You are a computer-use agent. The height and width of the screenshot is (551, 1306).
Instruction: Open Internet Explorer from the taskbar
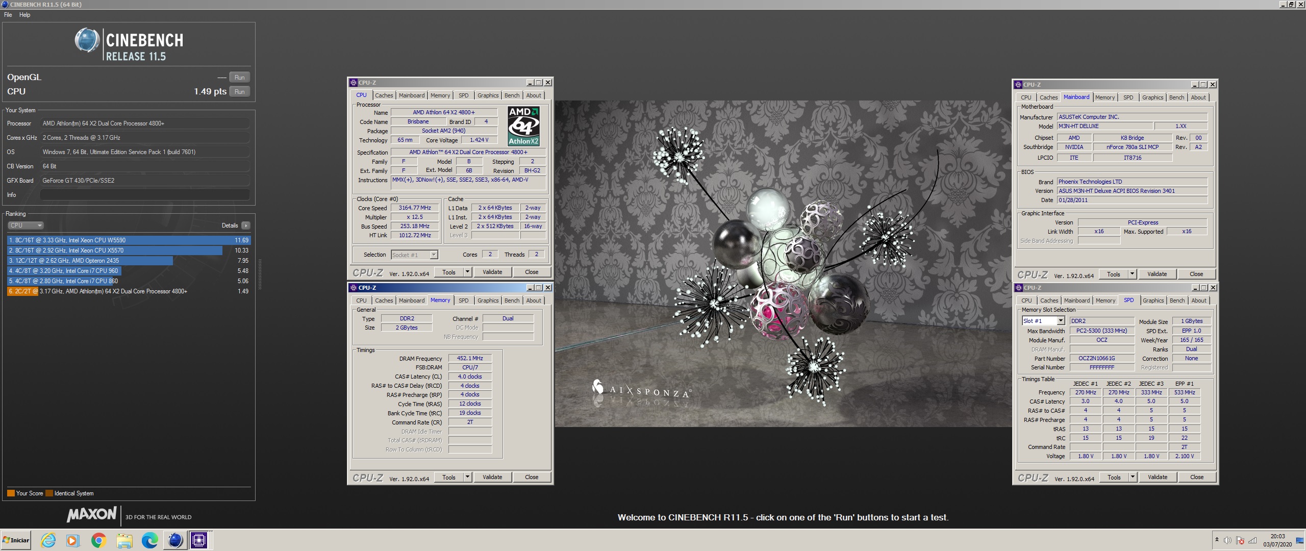point(48,540)
